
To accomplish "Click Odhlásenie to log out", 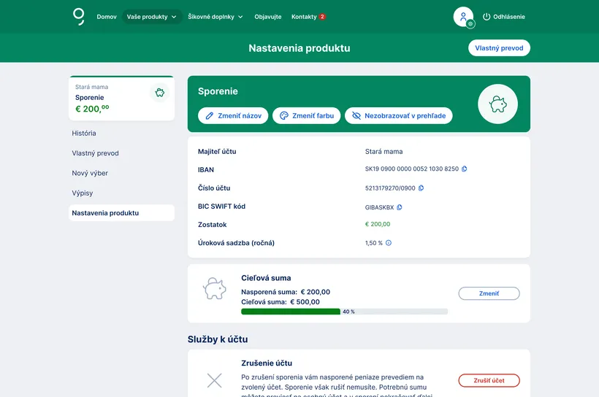I will point(503,17).
